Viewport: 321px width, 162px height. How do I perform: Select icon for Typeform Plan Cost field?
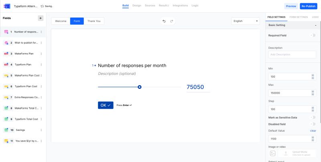point(6,86)
